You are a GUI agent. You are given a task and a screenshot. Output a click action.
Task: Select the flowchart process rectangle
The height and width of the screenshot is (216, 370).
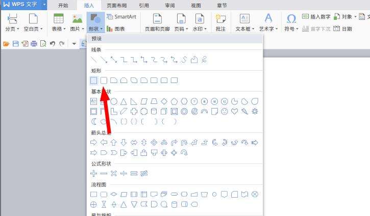pos(94,194)
